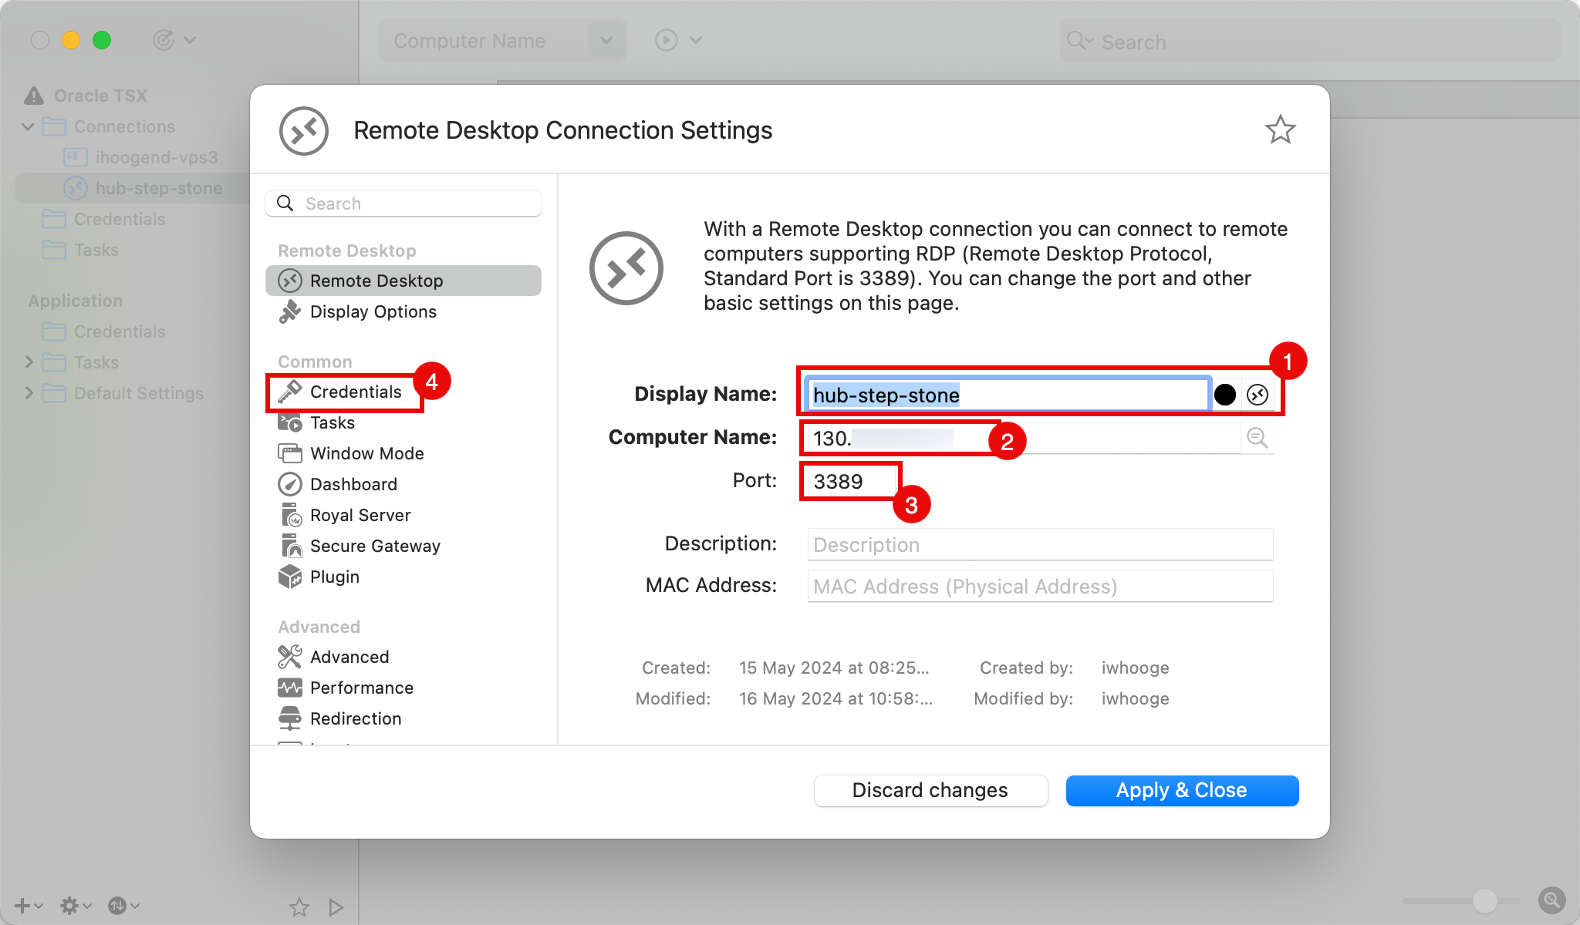Image resolution: width=1580 pixels, height=925 pixels.
Task: Click the star/favorite icon top right
Action: tap(1281, 130)
